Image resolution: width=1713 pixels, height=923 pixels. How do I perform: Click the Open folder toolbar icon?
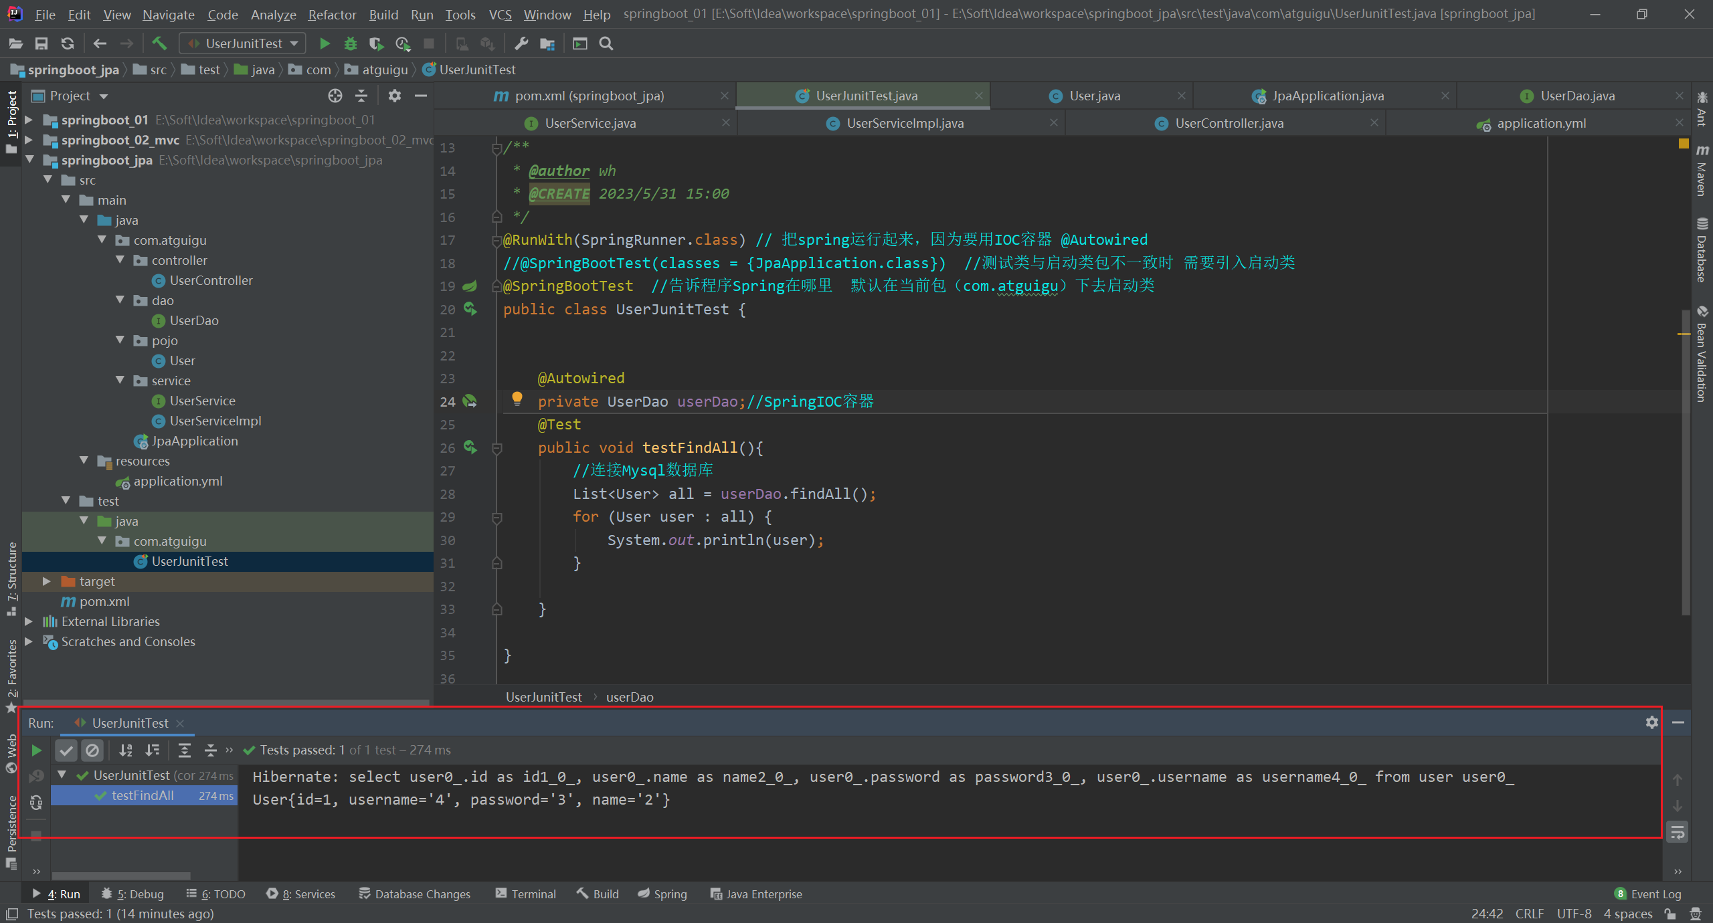[16, 43]
